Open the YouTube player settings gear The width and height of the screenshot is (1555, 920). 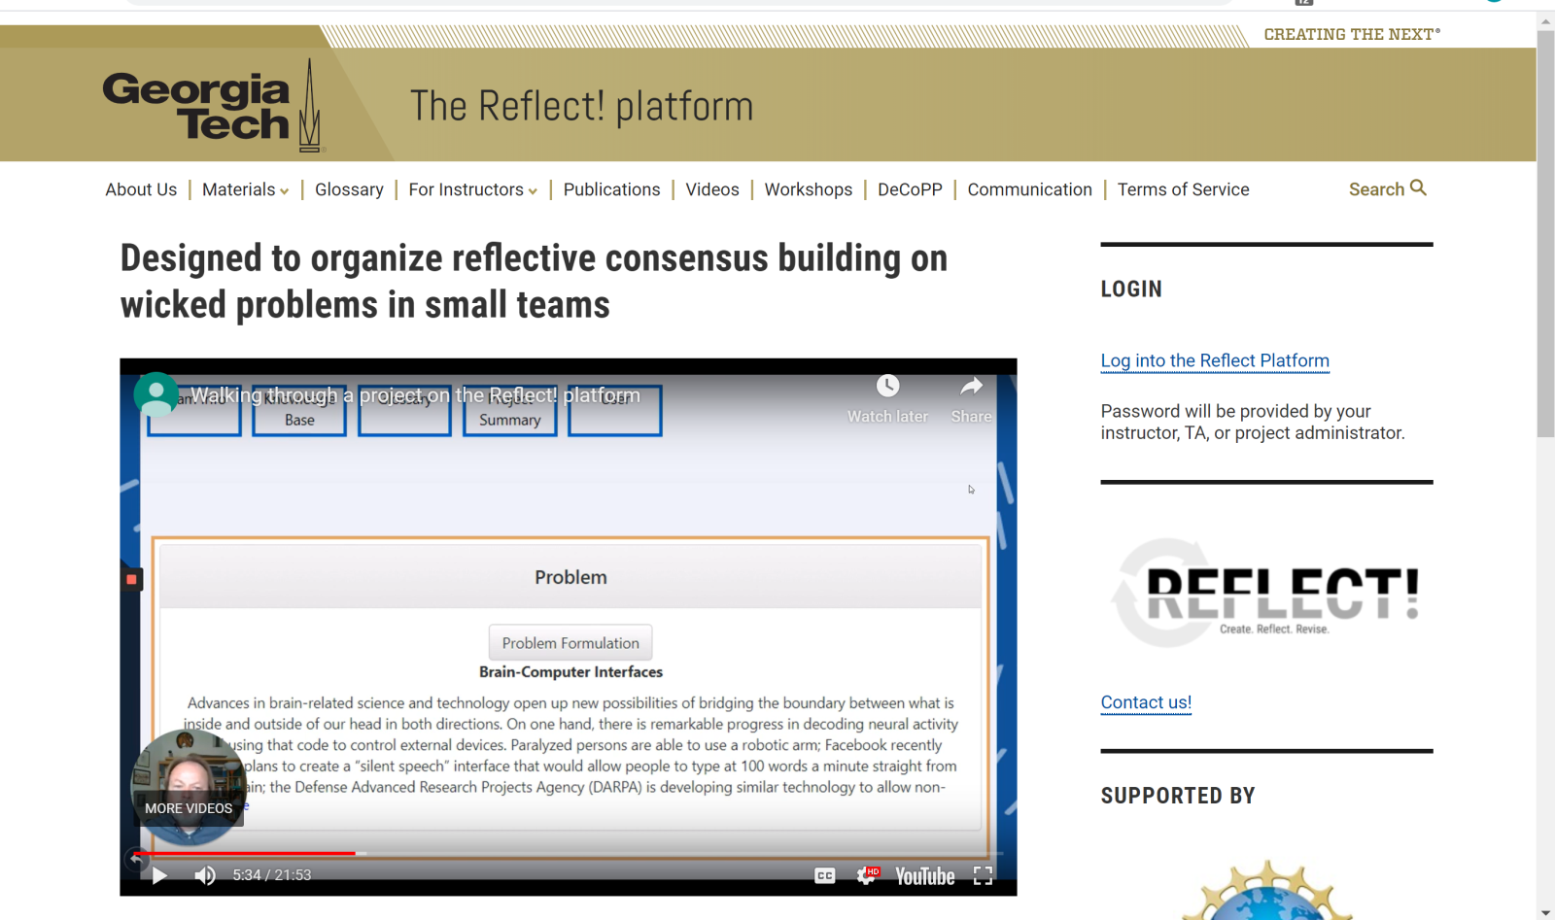click(x=866, y=875)
